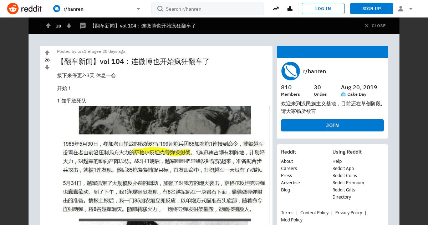Click the r/hanren avatar in sidebar
This screenshot has height=225, width=428.
point(290,71)
